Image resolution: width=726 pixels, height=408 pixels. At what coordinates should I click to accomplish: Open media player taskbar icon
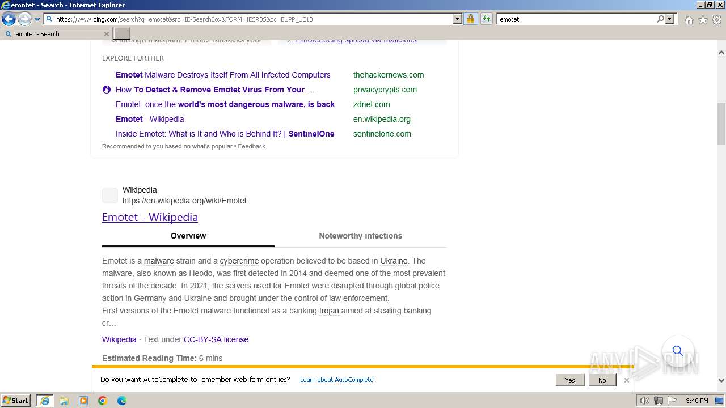pyautogui.click(x=83, y=401)
